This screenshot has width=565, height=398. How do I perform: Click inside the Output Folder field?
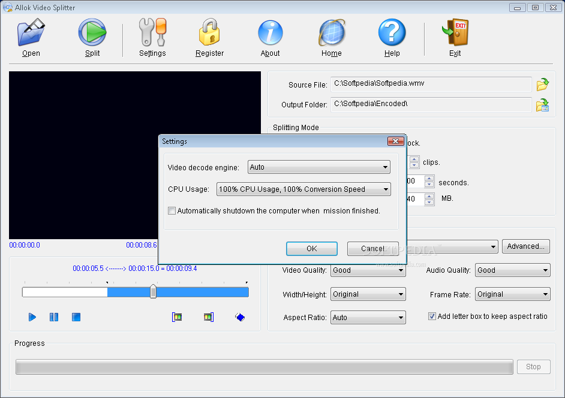point(431,104)
